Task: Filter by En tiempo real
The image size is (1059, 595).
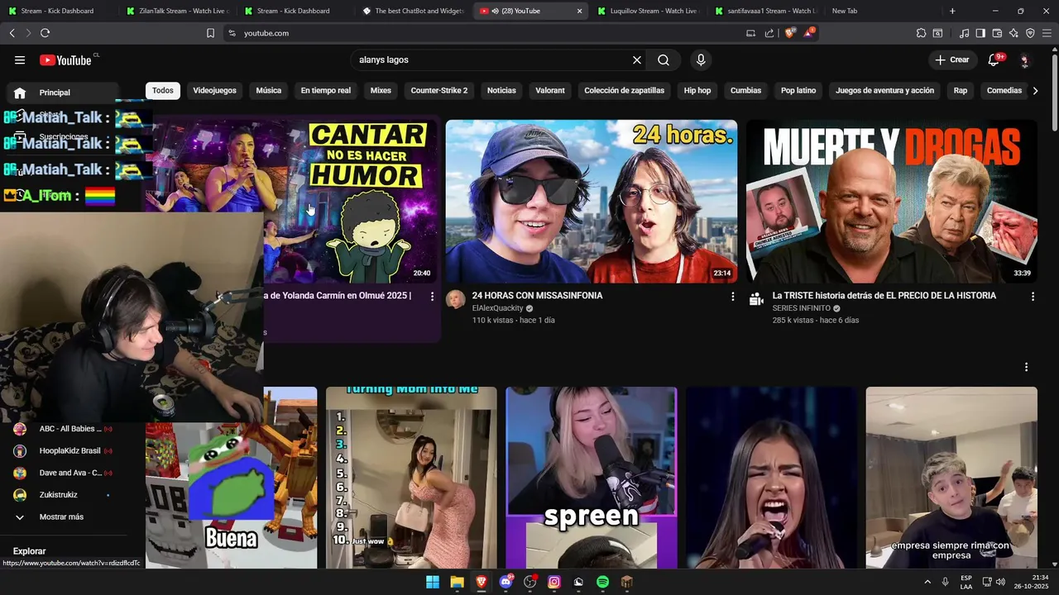Action: [x=326, y=91]
